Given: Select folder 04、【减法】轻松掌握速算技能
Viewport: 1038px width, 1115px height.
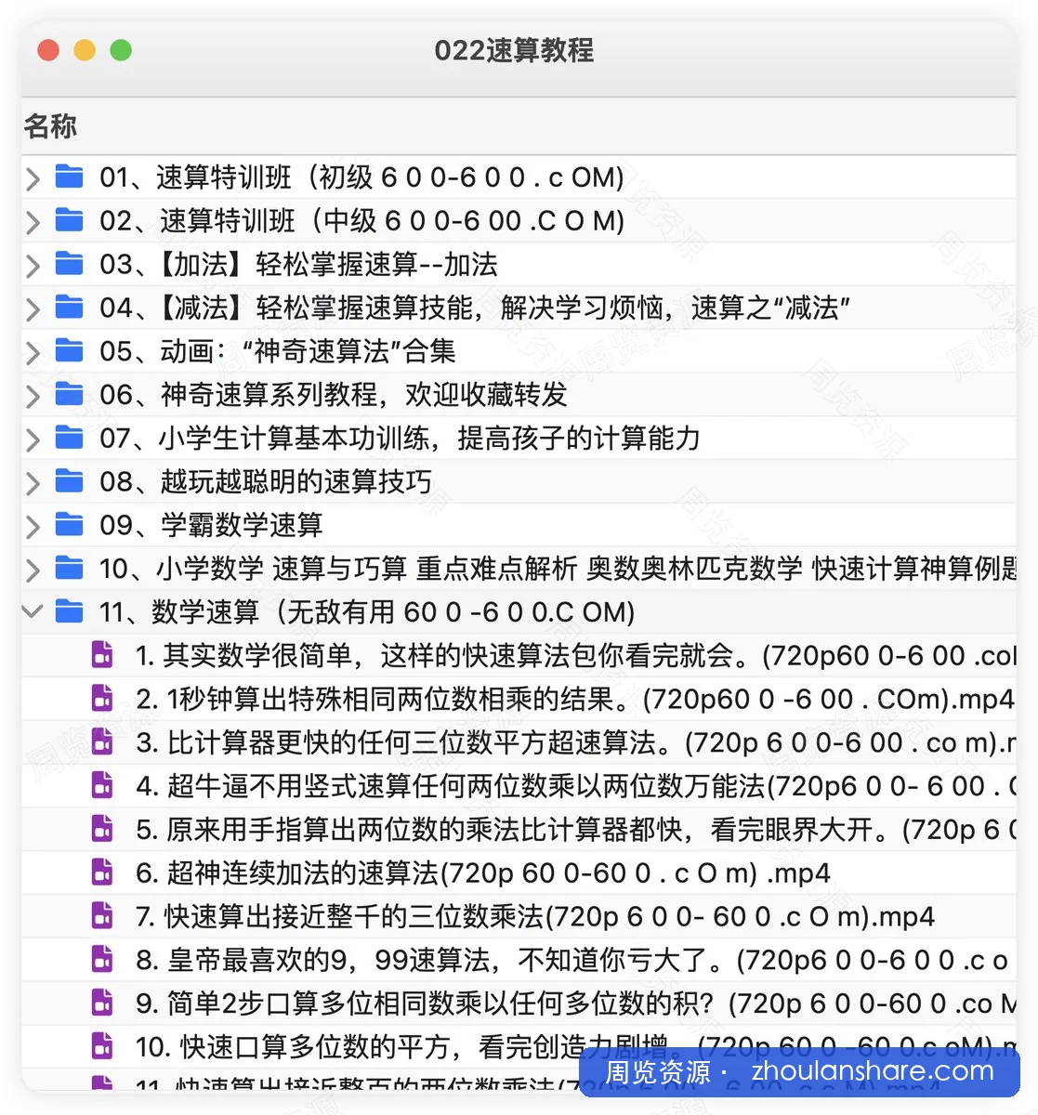Looking at the screenshot, I should coord(475,308).
